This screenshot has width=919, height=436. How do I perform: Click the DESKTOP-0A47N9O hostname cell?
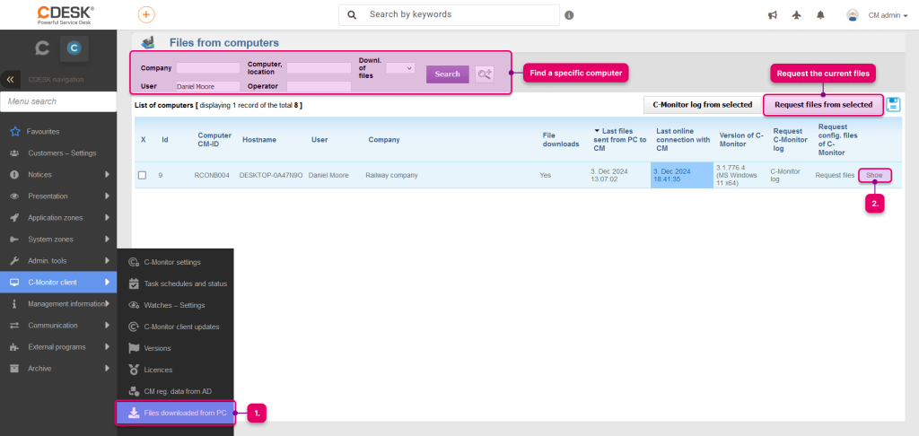pyautogui.click(x=271, y=175)
